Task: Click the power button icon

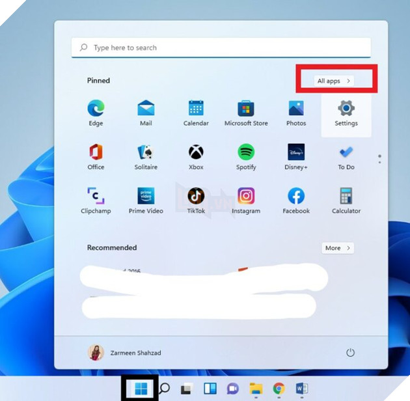Action: click(x=350, y=353)
